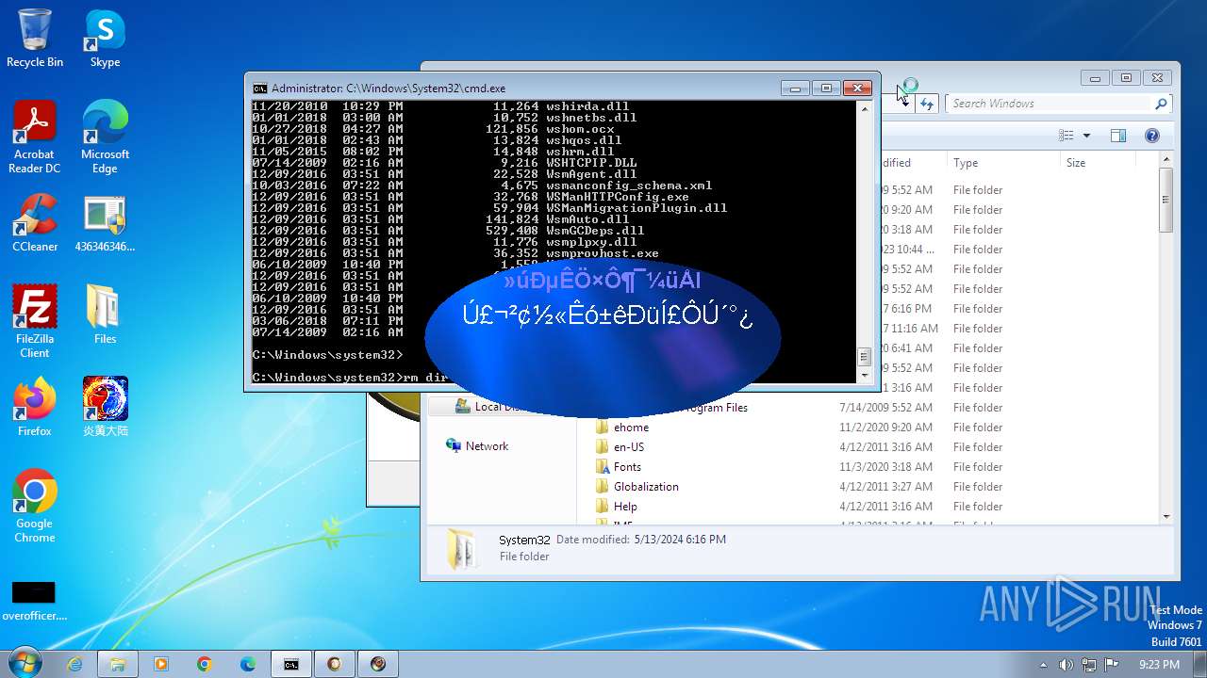Screen dimensions: 1207x678
Task: Click the taskbar clock showing 9:23 PM
Action: coord(1159,665)
